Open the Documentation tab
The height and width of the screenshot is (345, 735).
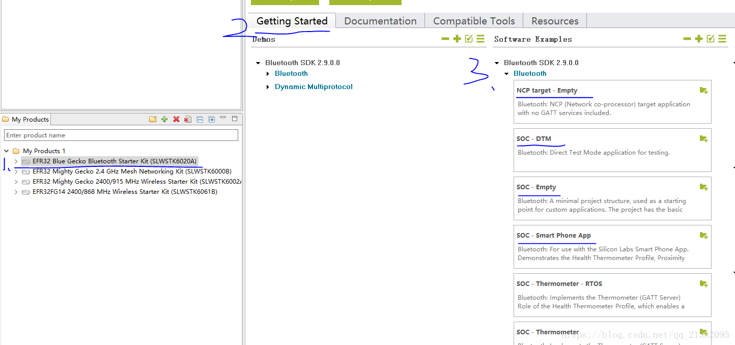(x=380, y=21)
